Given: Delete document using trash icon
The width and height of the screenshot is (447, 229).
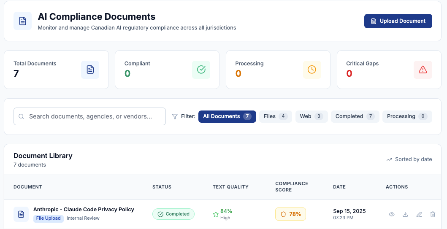Looking at the screenshot, I should (x=433, y=214).
